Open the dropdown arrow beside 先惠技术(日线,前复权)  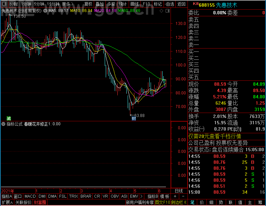[45, 11]
